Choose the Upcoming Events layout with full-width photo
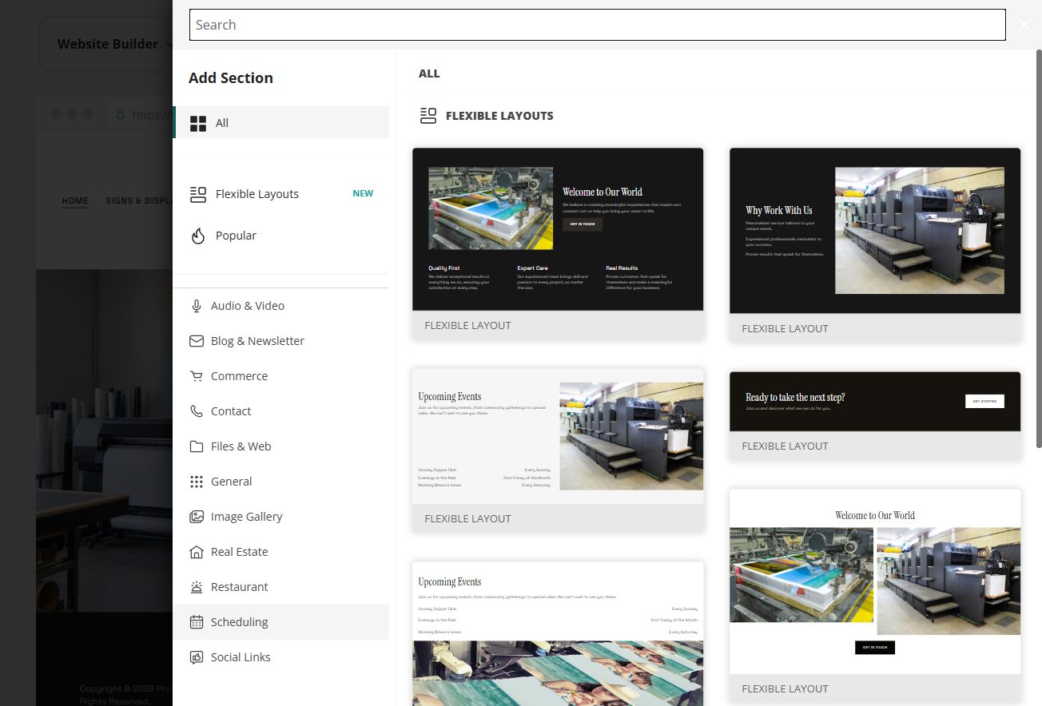 pyautogui.click(x=558, y=634)
